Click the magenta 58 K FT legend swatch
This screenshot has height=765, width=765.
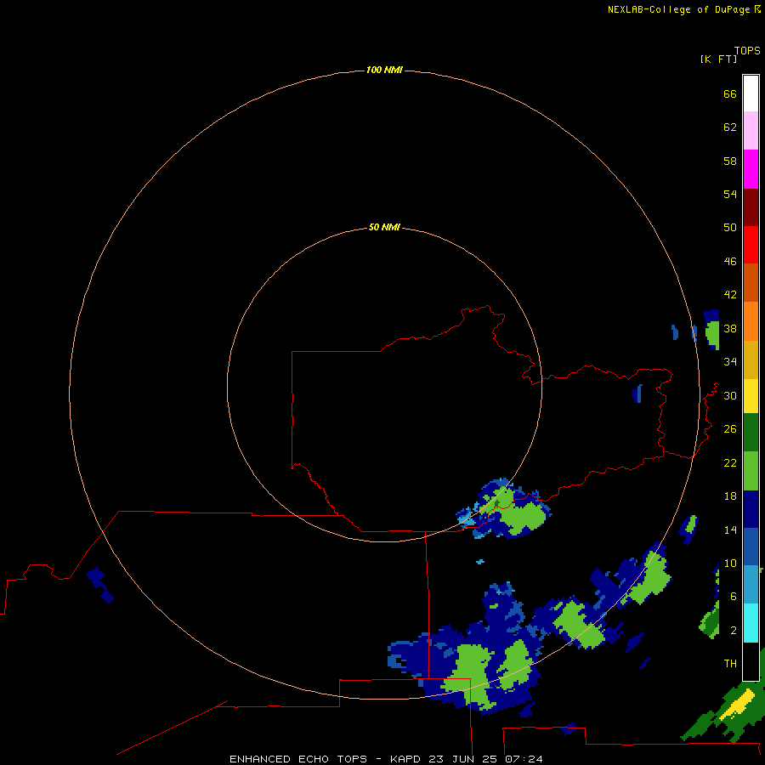click(x=751, y=169)
